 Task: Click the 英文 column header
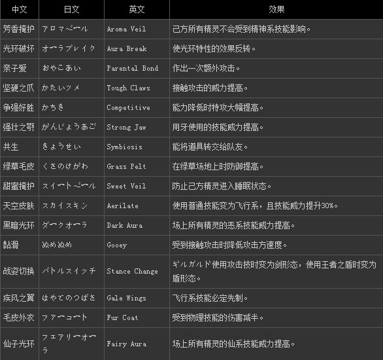pos(137,10)
